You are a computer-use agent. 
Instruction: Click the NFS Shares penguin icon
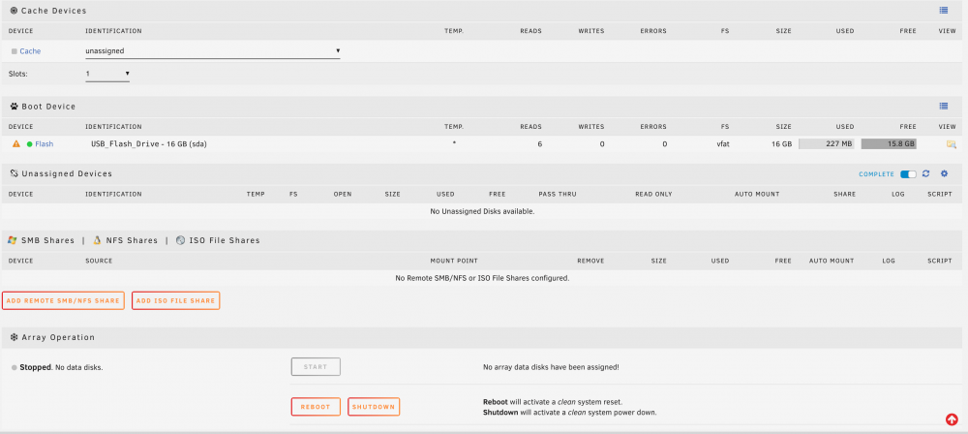point(97,240)
